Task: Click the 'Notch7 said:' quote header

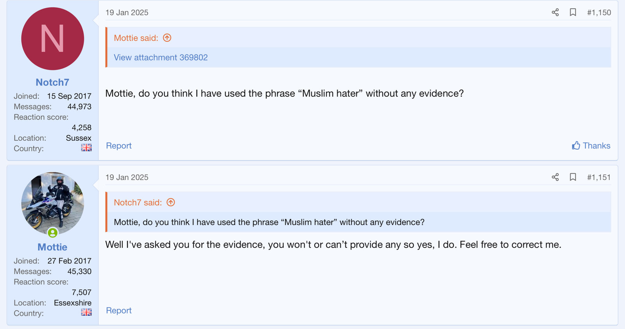Action: [x=137, y=202]
